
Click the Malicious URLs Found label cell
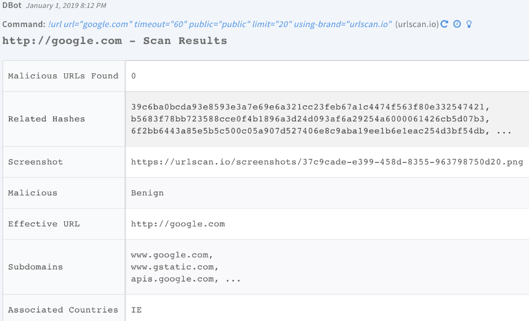coord(63,76)
